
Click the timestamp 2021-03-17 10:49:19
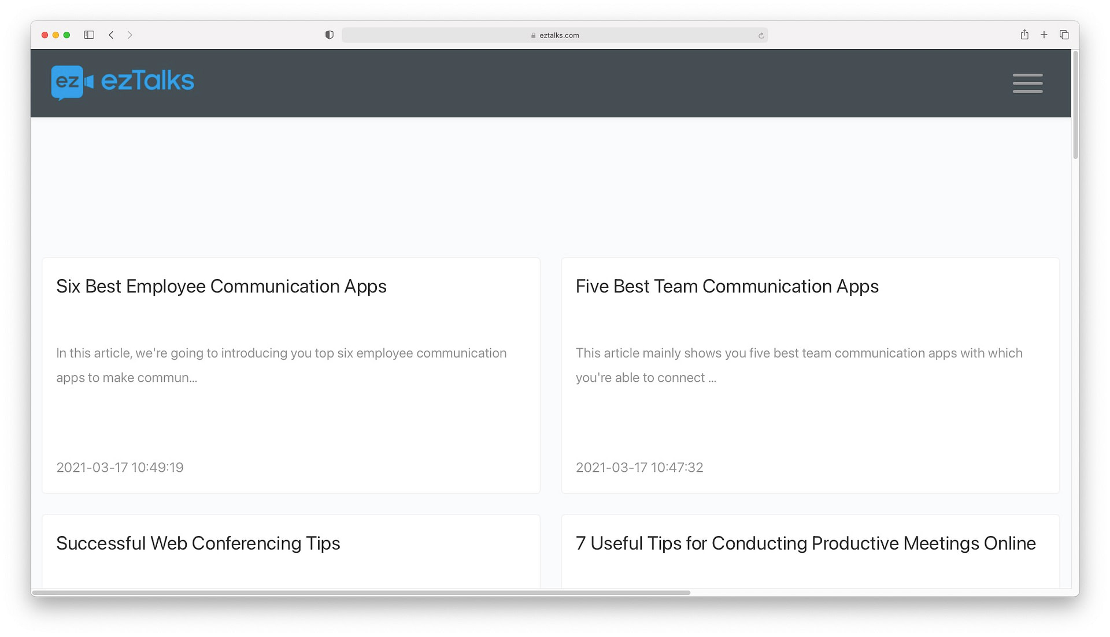pyautogui.click(x=120, y=467)
